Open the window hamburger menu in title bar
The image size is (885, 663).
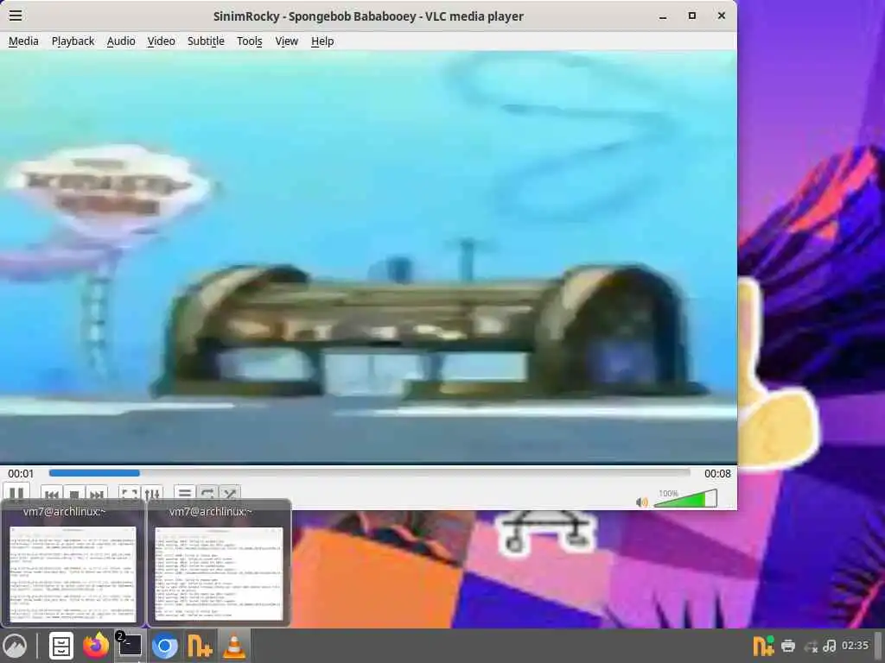[x=16, y=16]
